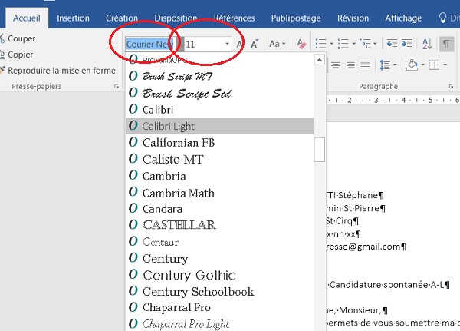Click the multilevel list icon
The image size is (460, 331).
[365, 44]
